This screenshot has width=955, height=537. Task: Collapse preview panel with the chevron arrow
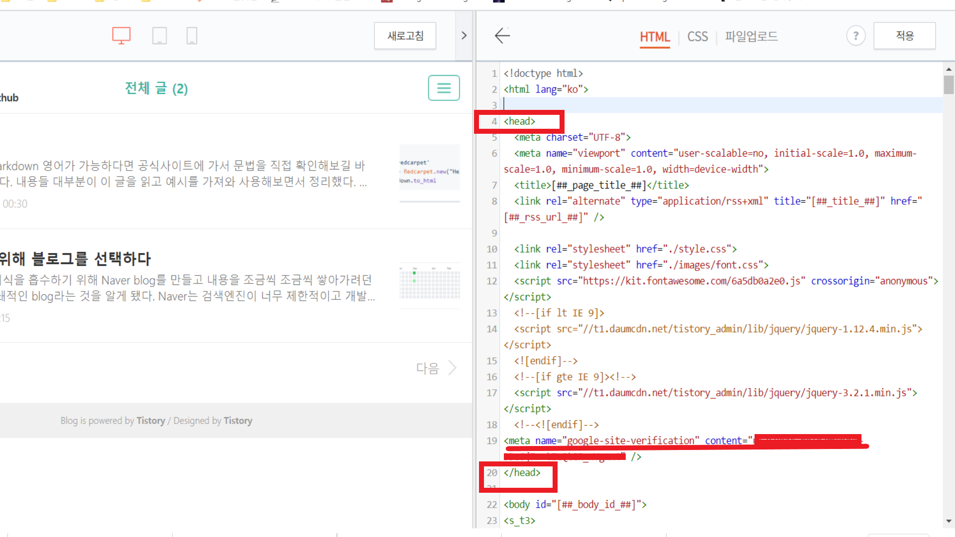[x=464, y=35]
